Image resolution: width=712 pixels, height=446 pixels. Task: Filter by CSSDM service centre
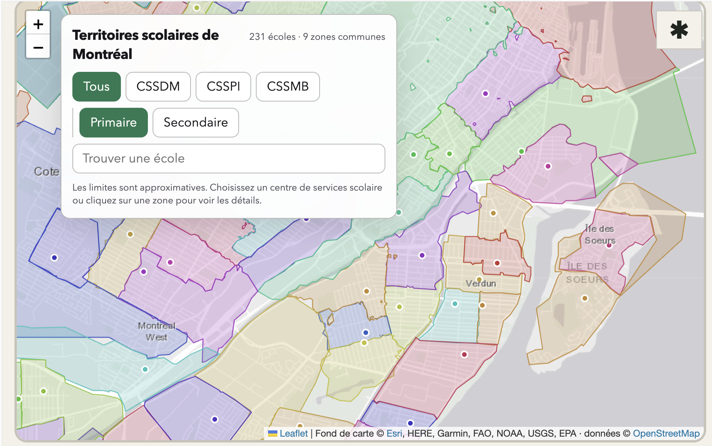[158, 86]
